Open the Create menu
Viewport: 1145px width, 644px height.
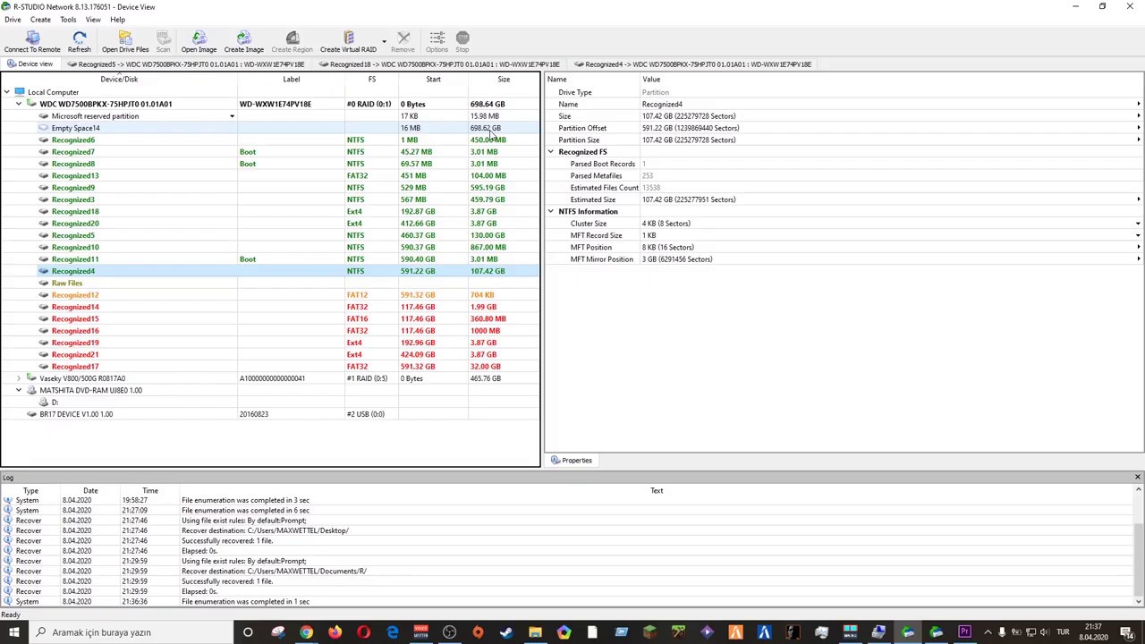(x=40, y=19)
